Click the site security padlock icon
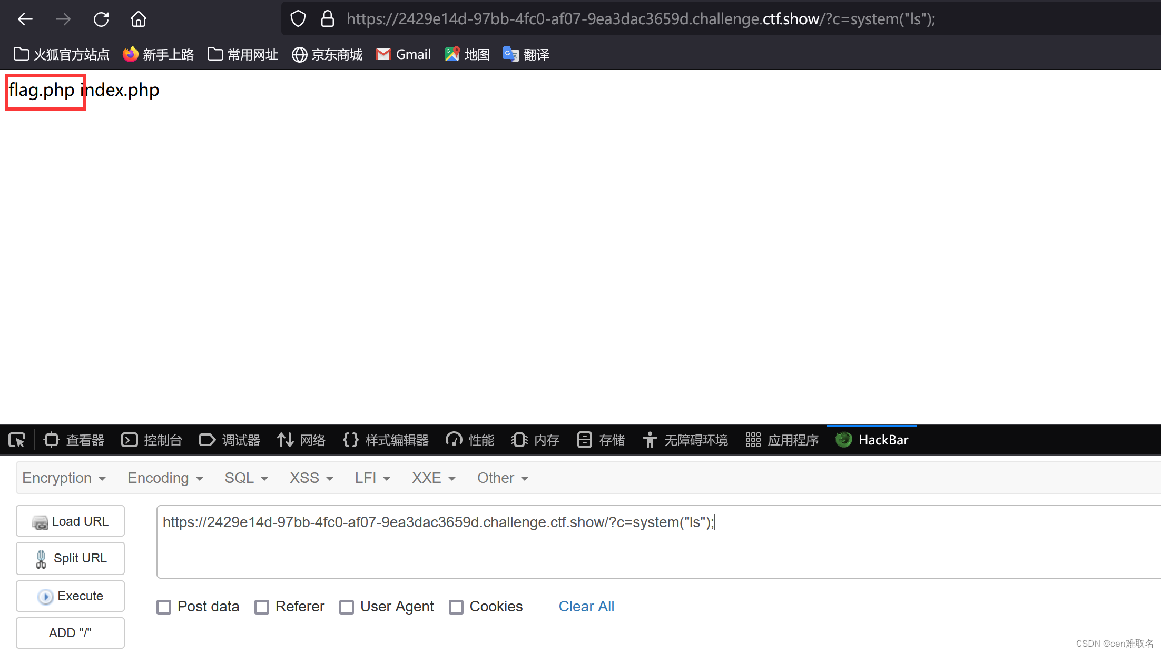The width and height of the screenshot is (1161, 653). coord(328,19)
